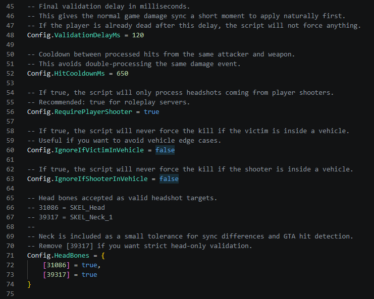374x299 pixels.
Task: Click the IgnoreIfShooterInVehicle property name
Action: [101, 178]
